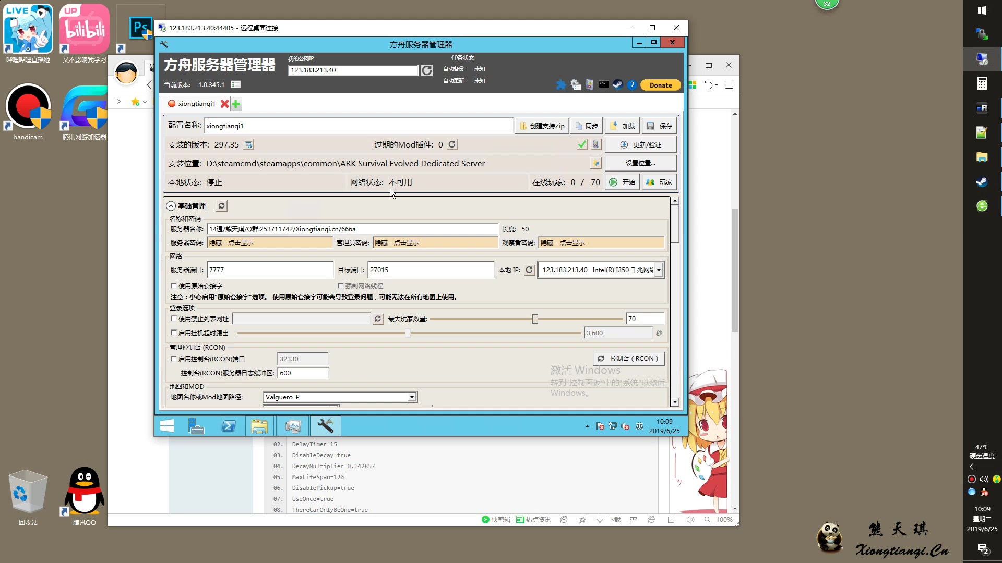Click the 同步 sync button

click(x=587, y=126)
